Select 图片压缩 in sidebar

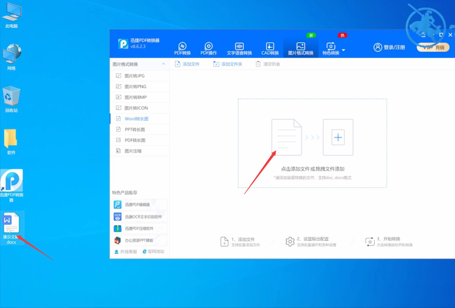(x=139, y=151)
